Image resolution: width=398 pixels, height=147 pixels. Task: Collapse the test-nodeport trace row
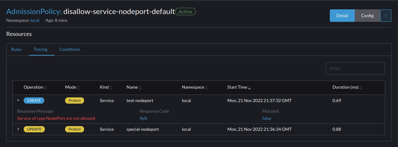(x=18, y=100)
